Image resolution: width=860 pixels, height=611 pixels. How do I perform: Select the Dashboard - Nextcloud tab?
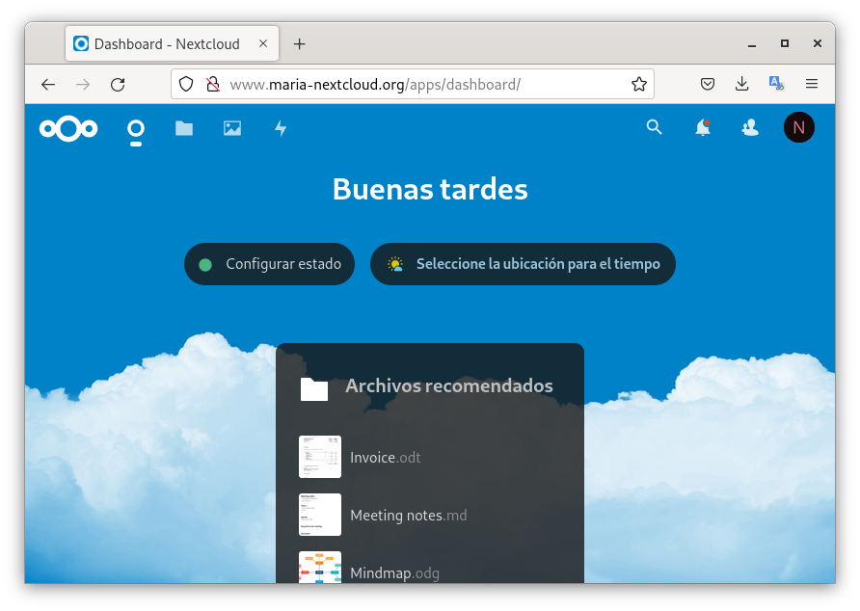[x=173, y=43]
